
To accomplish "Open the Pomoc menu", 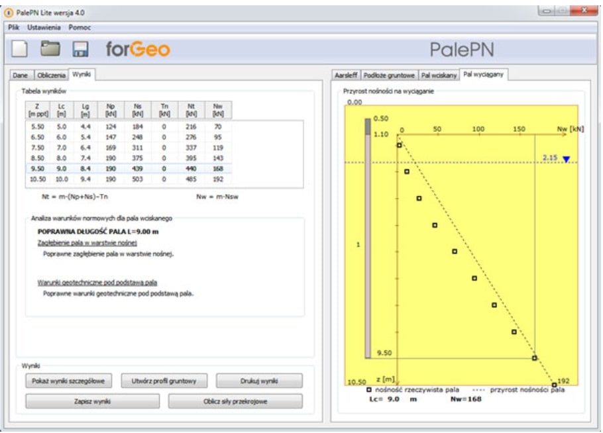I will (x=80, y=27).
